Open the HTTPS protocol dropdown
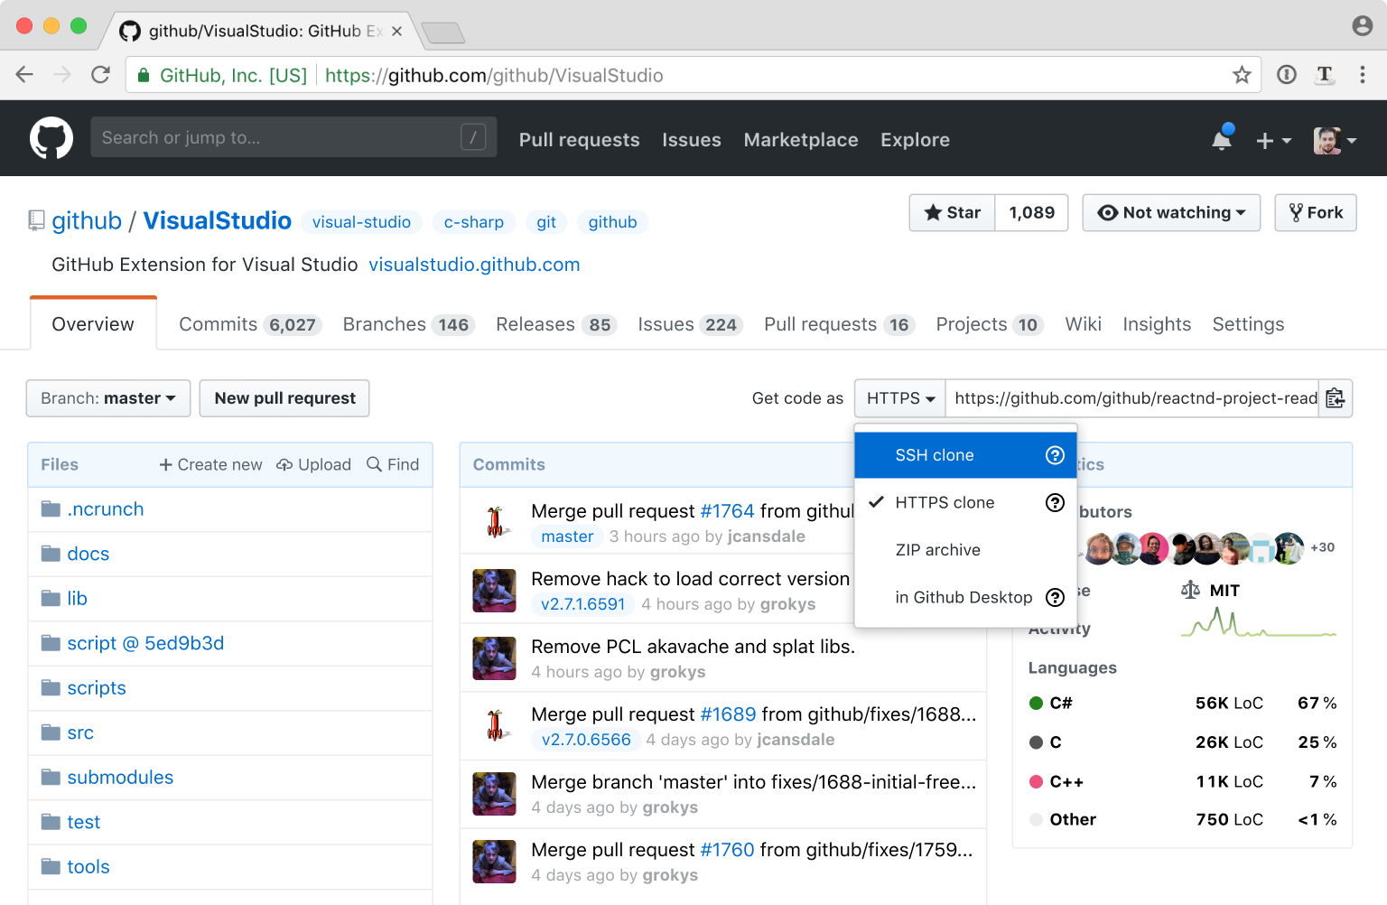Image resolution: width=1387 pixels, height=905 pixels. pyautogui.click(x=900, y=398)
